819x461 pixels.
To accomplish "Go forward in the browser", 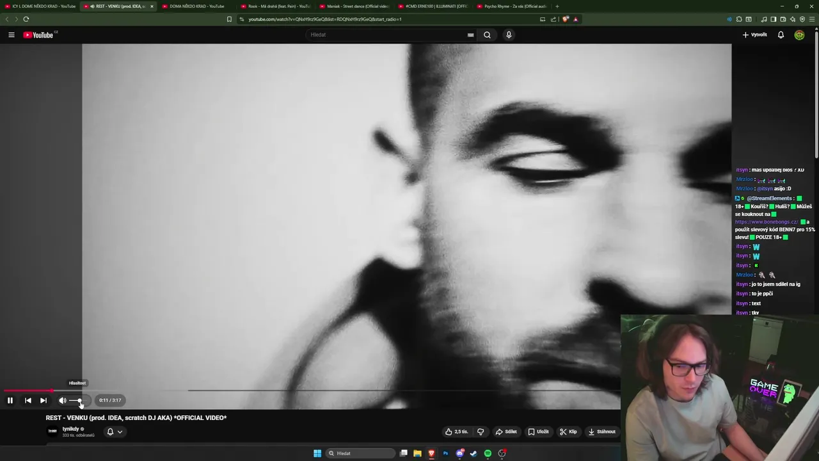I will pyautogui.click(x=17, y=19).
